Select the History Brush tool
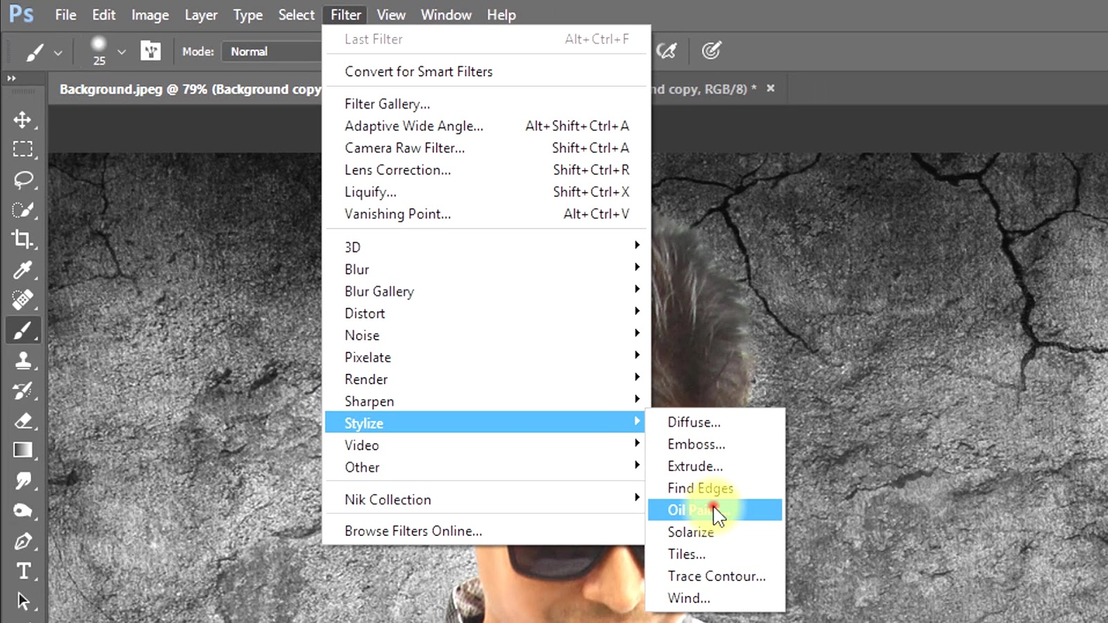Viewport: 1108px width, 623px height. coord(22,390)
